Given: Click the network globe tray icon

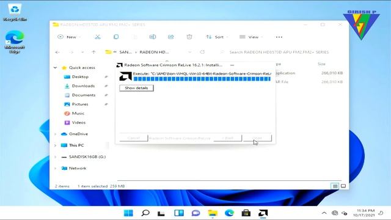Looking at the screenshot, I should tap(335, 213).
